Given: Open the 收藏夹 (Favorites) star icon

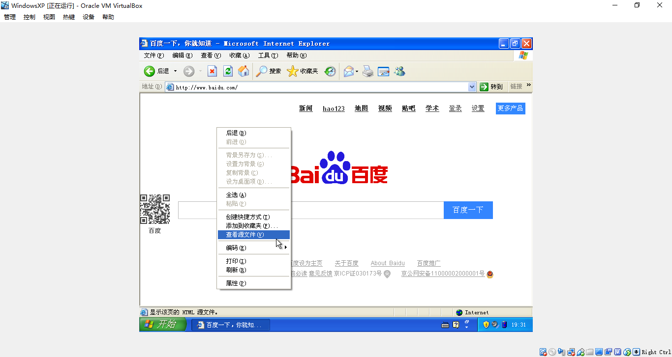Looking at the screenshot, I should 291,71.
